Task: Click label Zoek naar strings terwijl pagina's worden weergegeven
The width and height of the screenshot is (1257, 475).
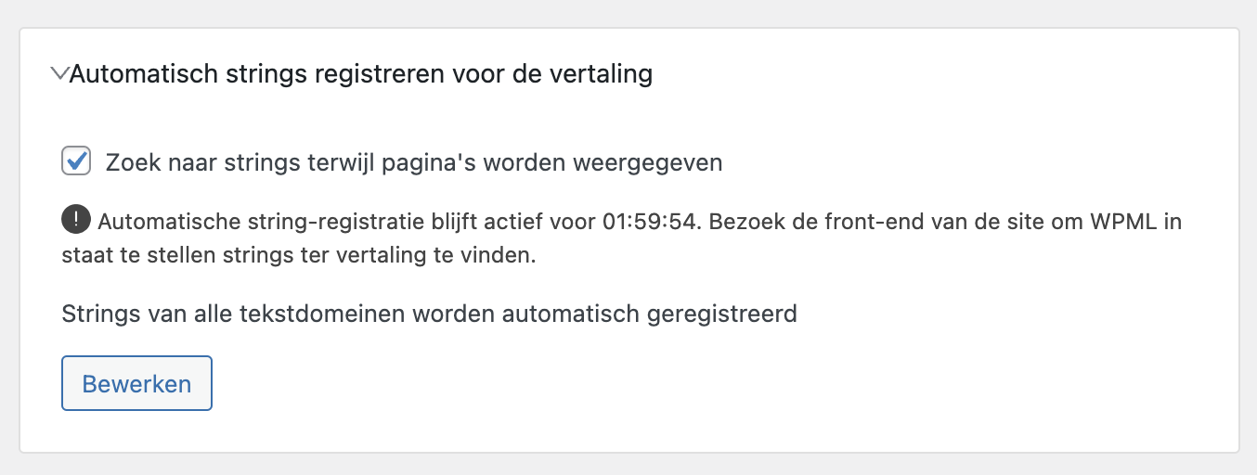Action: tap(414, 163)
